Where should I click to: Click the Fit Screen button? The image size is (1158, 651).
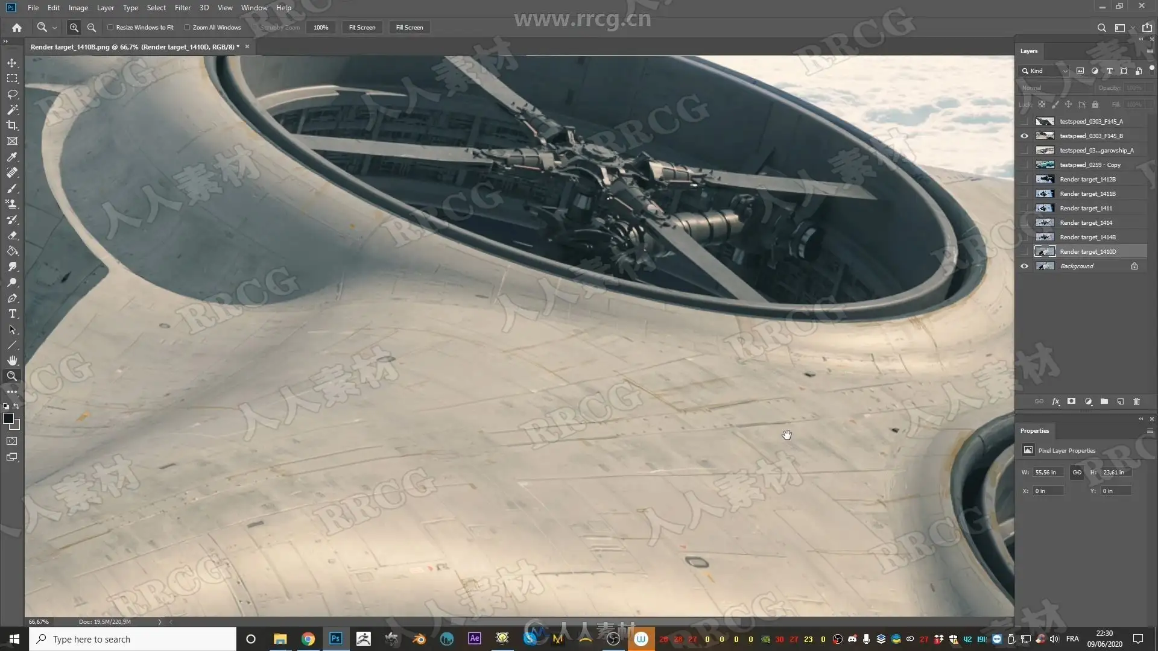pyautogui.click(x=362, y=28)
